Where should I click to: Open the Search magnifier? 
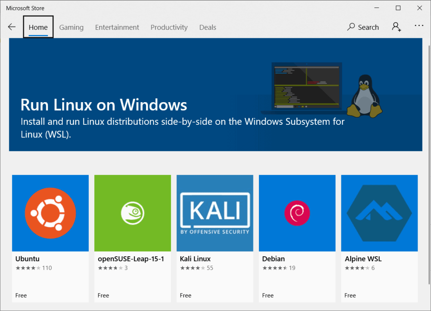[x=351, y=27]
